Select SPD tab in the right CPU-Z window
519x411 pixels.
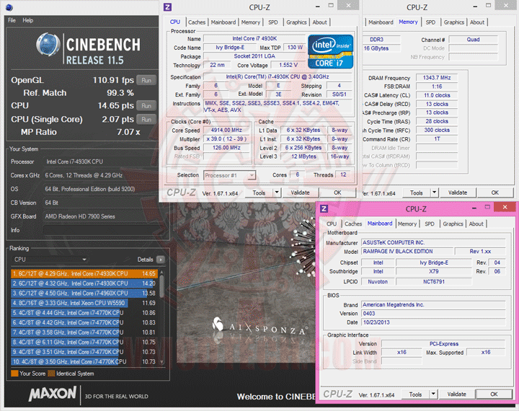click(x=430, y=22)
